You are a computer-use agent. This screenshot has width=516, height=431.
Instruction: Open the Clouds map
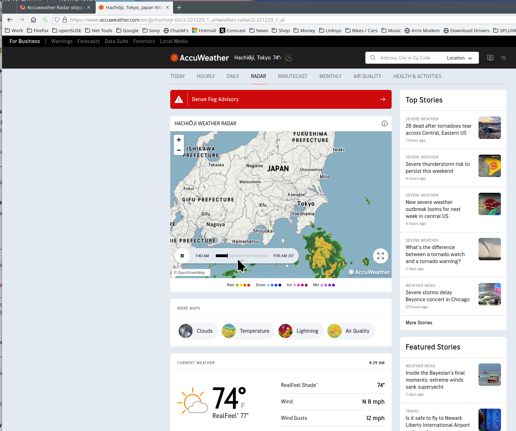[x=197, y=331]
